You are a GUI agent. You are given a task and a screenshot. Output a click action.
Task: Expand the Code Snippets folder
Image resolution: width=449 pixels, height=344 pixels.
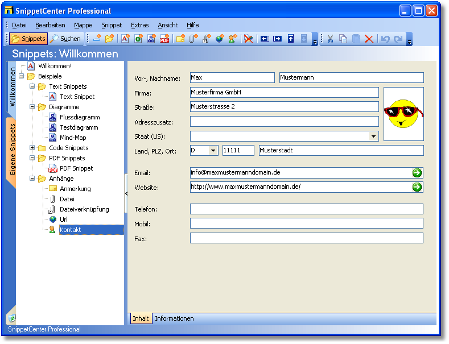tap(32, 148)
